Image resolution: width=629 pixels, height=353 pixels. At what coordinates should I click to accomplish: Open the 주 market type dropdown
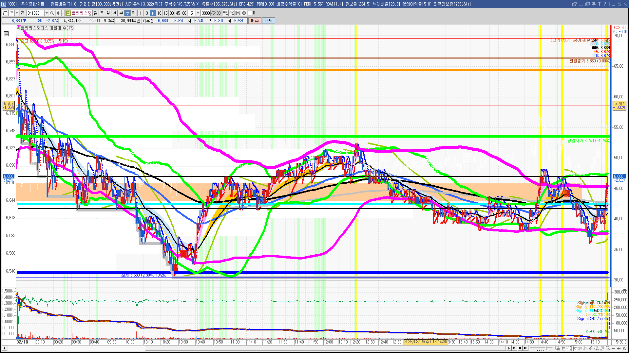[x=16, y=13]
